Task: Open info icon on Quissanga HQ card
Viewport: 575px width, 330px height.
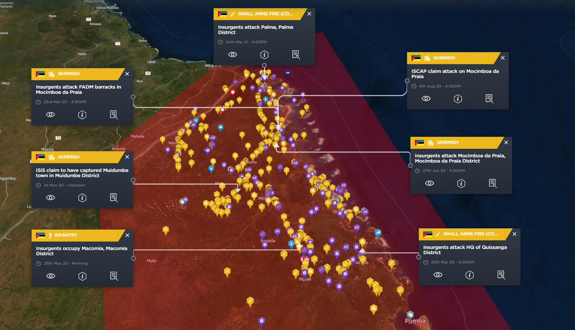Action: coord(470,275)
